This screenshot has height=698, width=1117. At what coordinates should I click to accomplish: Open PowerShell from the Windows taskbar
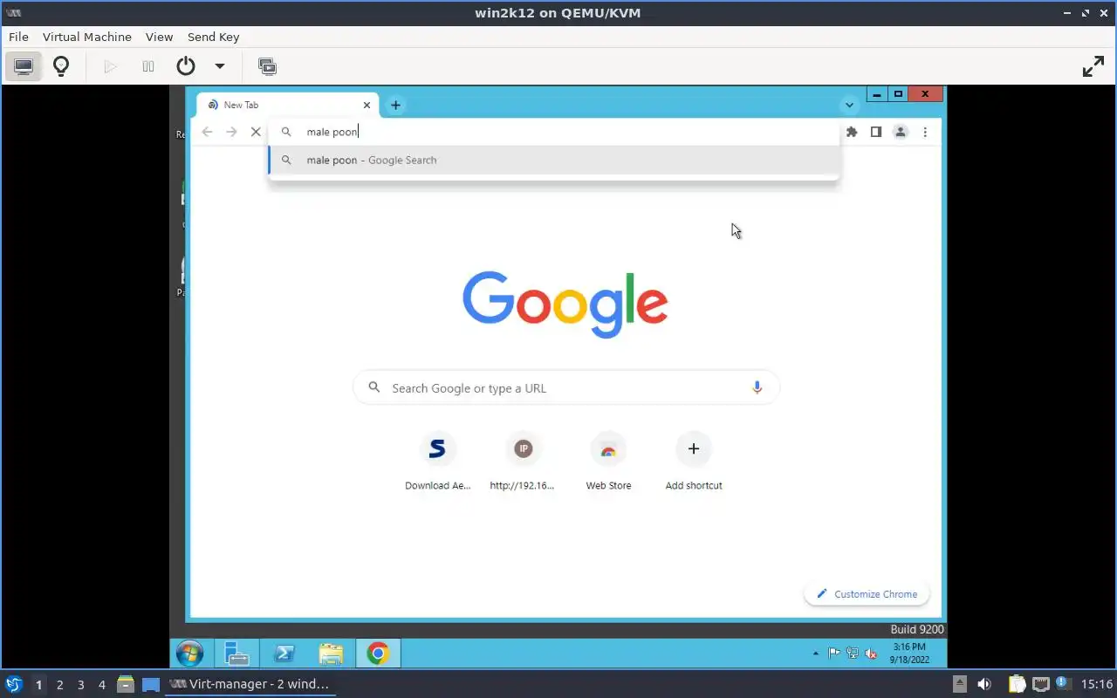(x=284, y=653)
